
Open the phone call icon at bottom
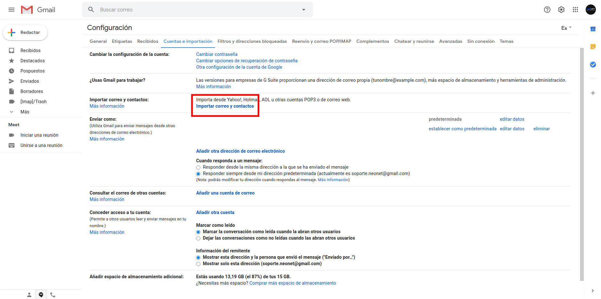53,295
